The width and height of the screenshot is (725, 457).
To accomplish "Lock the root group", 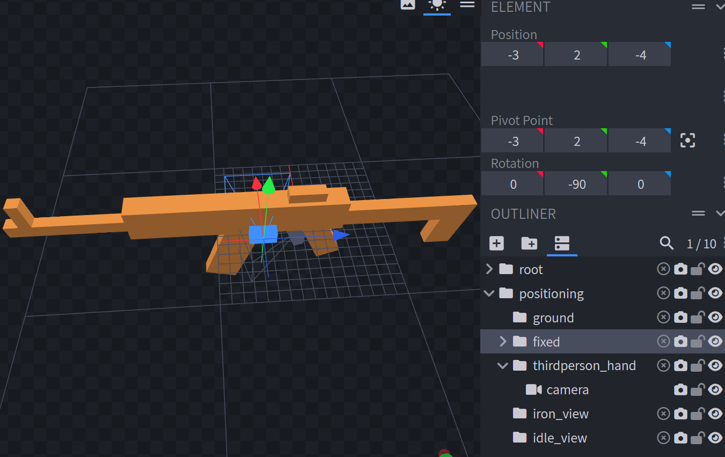I will [x=698, y=269].
